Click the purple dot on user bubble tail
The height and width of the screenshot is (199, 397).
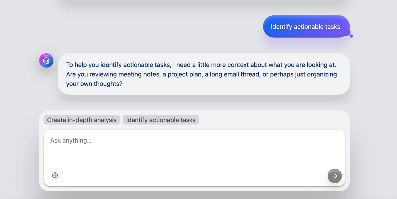click(351, 36)
